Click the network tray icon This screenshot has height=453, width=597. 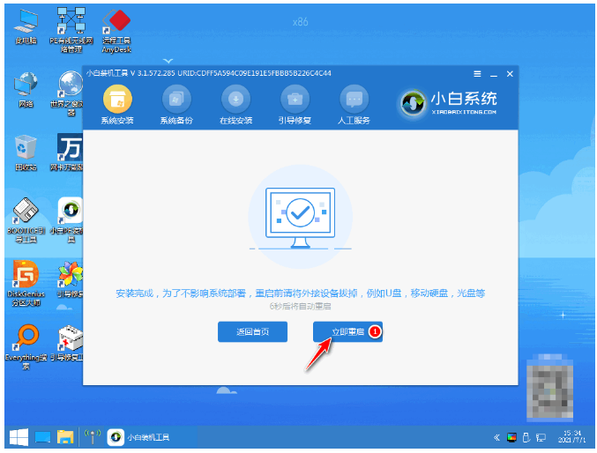point(541,438)
